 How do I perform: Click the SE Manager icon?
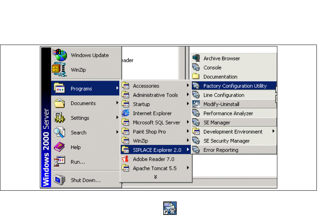196,122
